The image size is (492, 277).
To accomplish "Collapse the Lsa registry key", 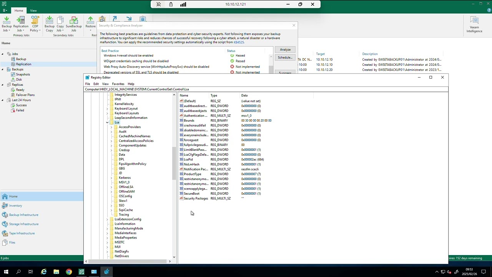I will coord(107,122).
